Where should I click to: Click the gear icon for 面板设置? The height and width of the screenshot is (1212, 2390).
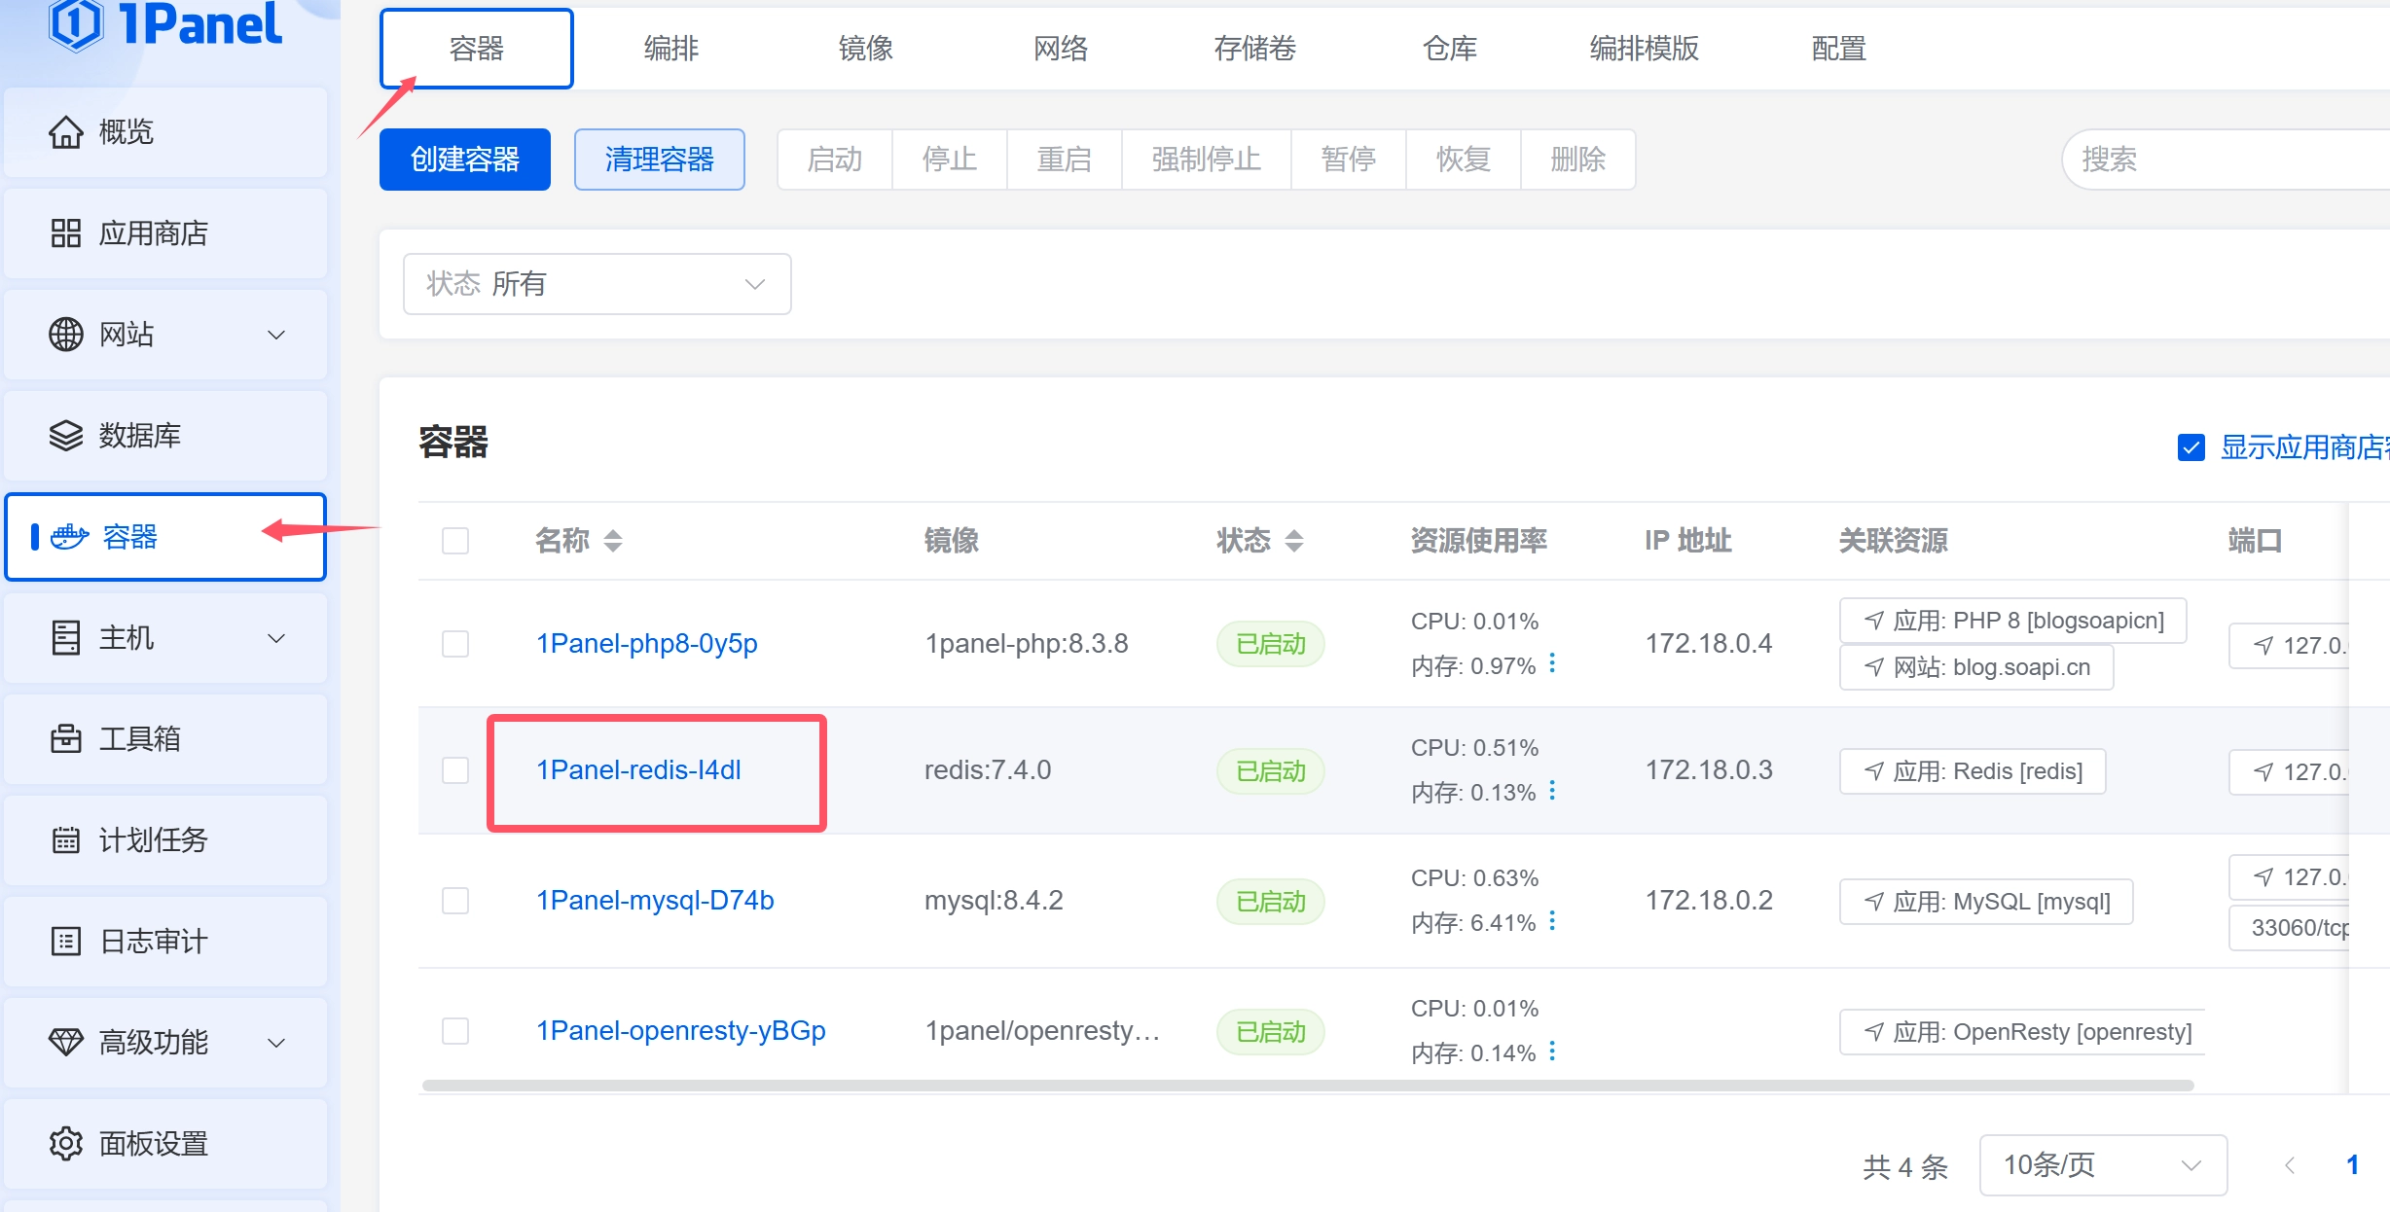coord(65,1144)
